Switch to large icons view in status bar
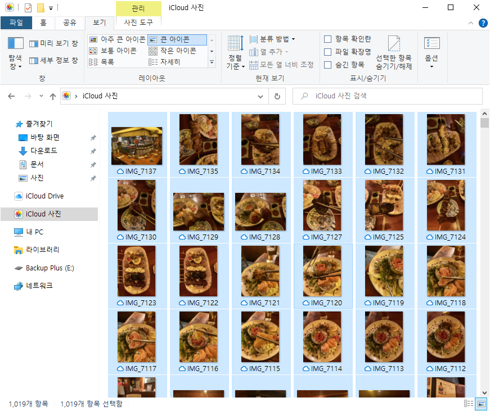The width and height of the screenshot is (490, 411). point(481,404)
